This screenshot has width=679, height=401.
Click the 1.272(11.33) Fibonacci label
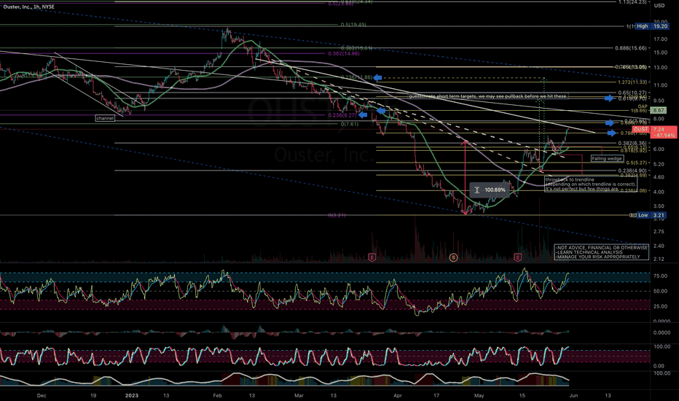point(632,82)
